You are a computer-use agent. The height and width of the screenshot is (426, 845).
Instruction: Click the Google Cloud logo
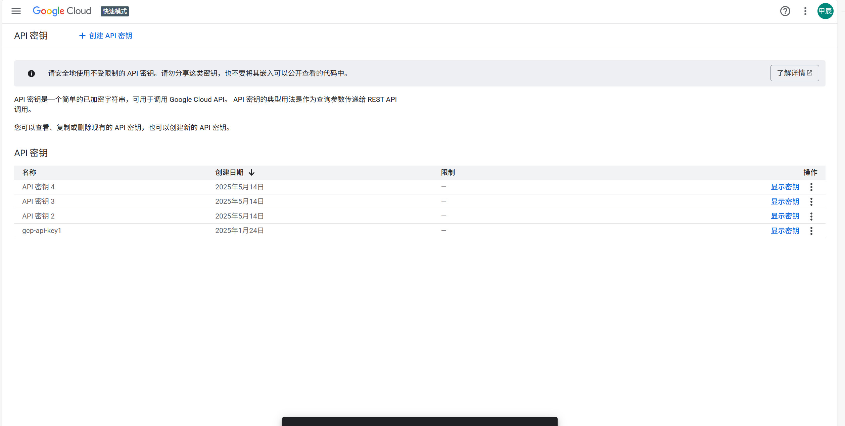click(62, 11)
